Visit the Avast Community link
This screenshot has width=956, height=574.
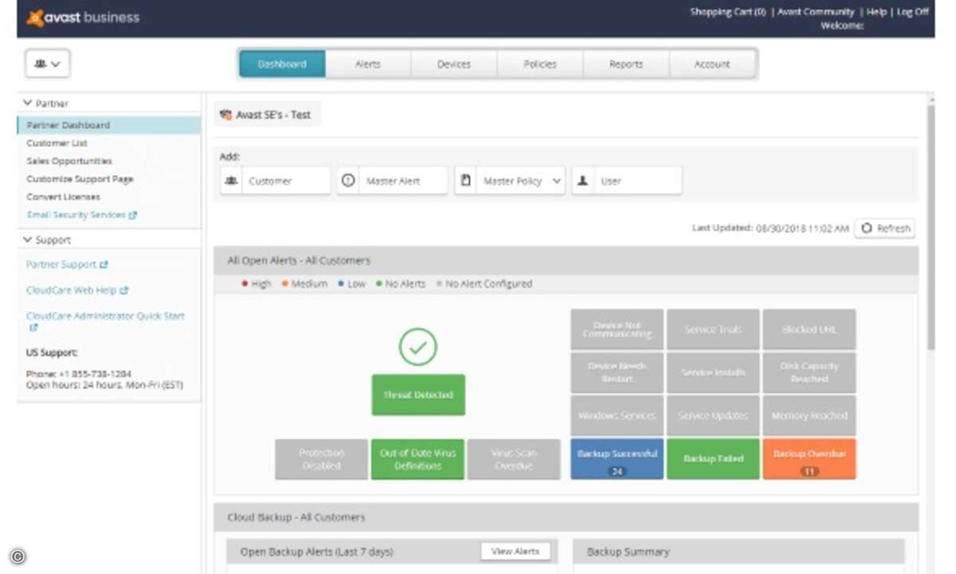(x=816, y=12)
